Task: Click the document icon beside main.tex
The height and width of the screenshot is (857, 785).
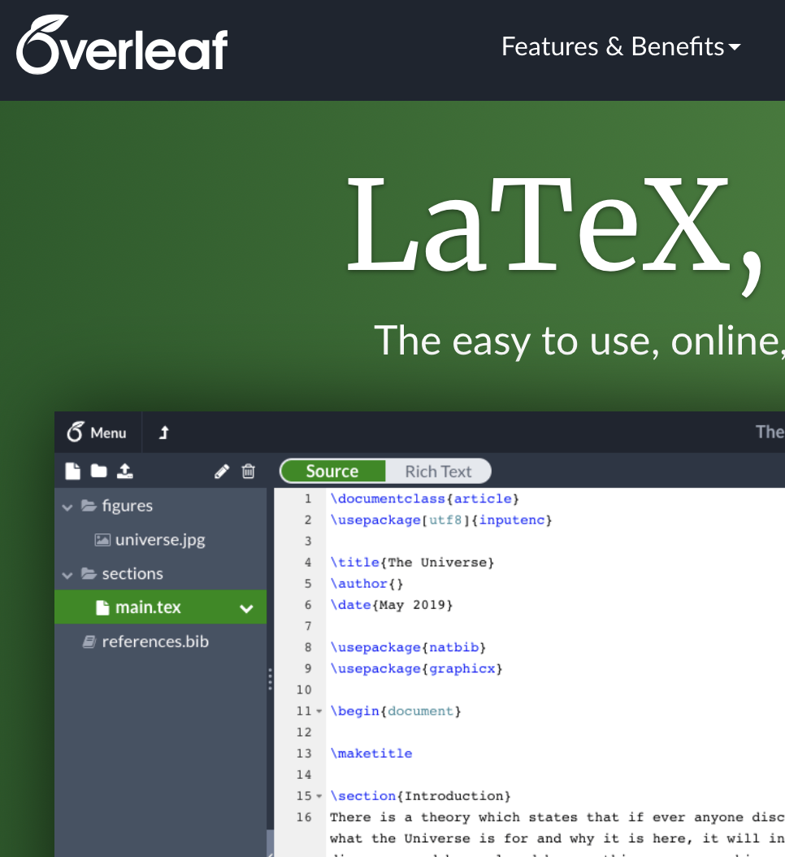Action: coord(102,607)
